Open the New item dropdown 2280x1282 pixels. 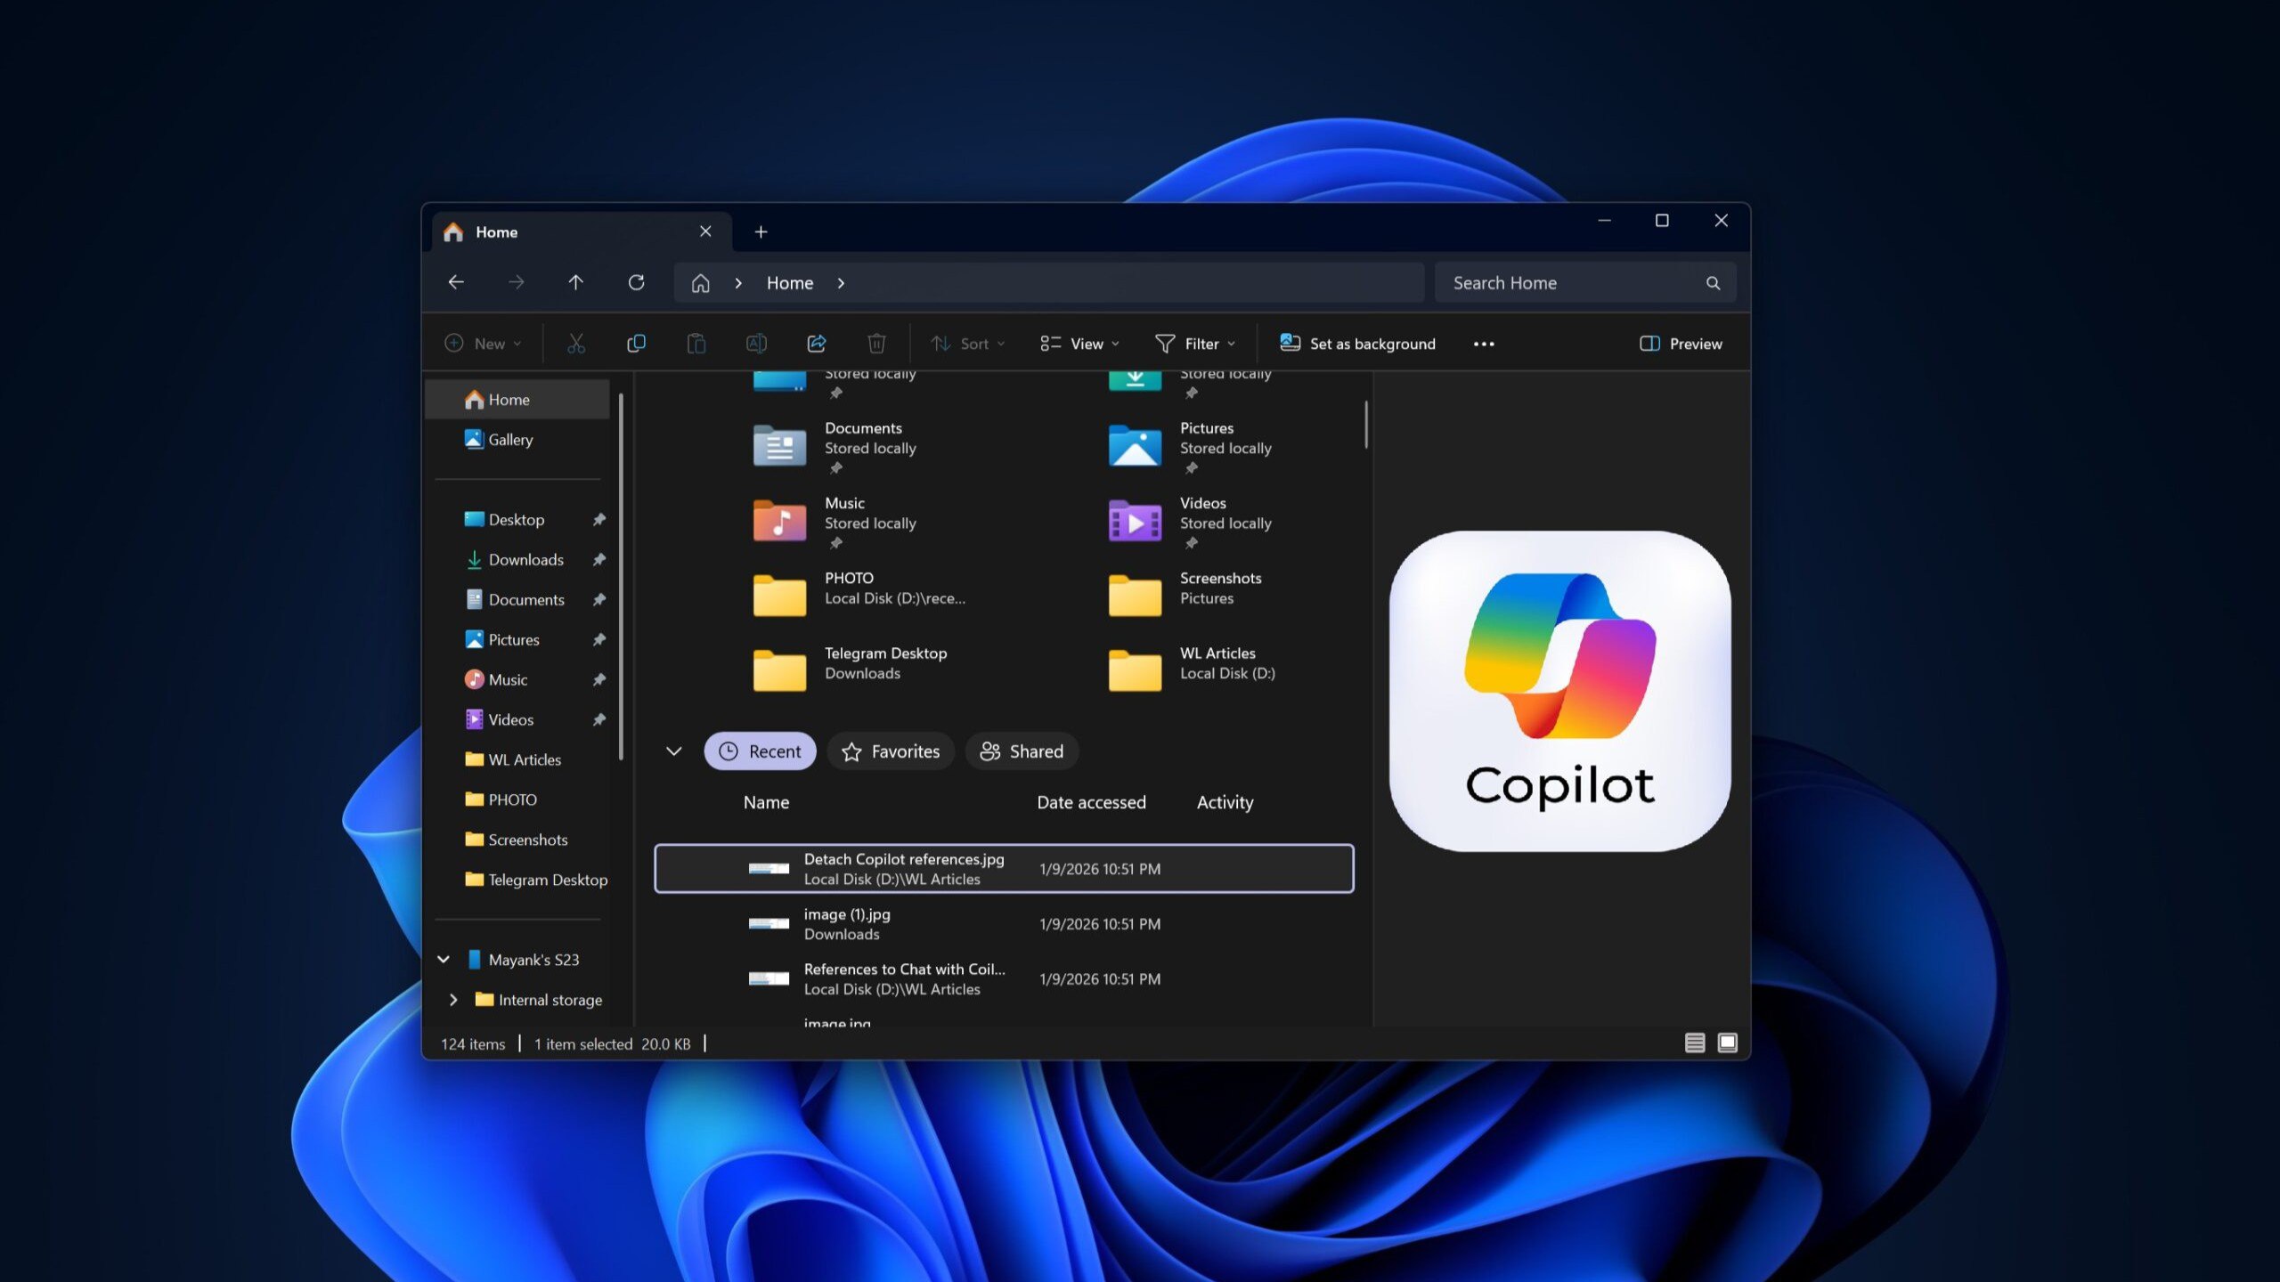point(482,343)
